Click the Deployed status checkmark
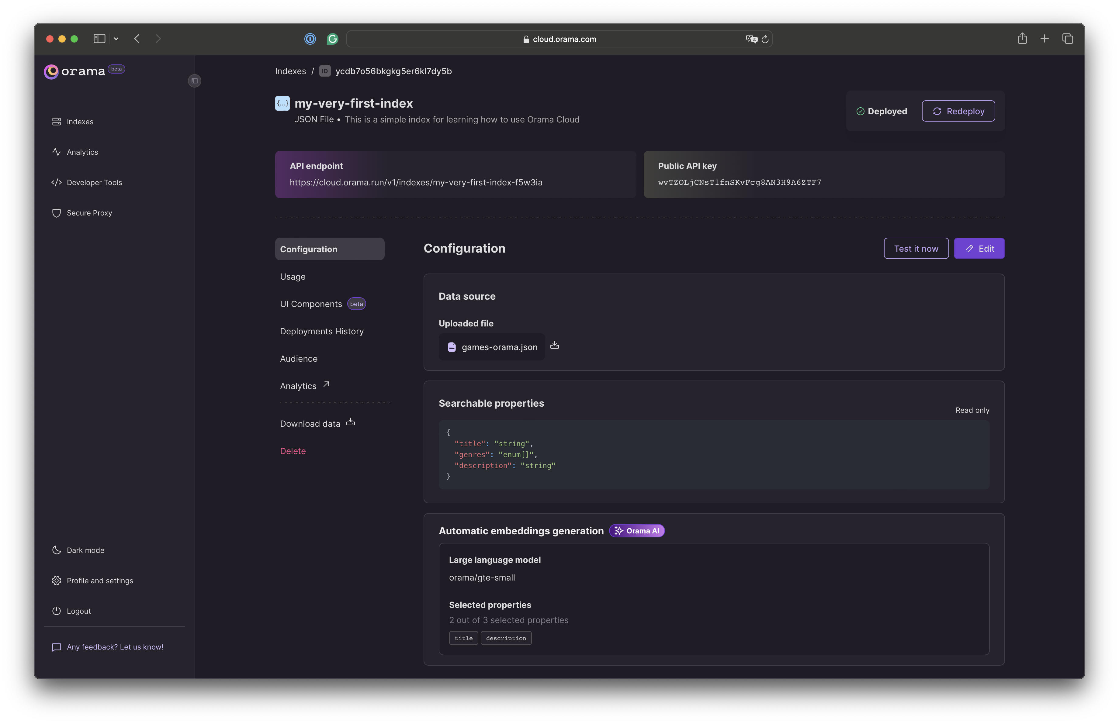The image size is (1119, 724). 861,111
